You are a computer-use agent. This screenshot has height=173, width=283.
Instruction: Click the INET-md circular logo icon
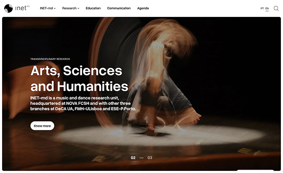click(x=8, y=8)
